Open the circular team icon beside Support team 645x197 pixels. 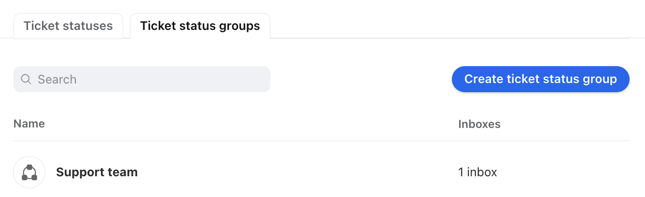click(x=29, y=172)
